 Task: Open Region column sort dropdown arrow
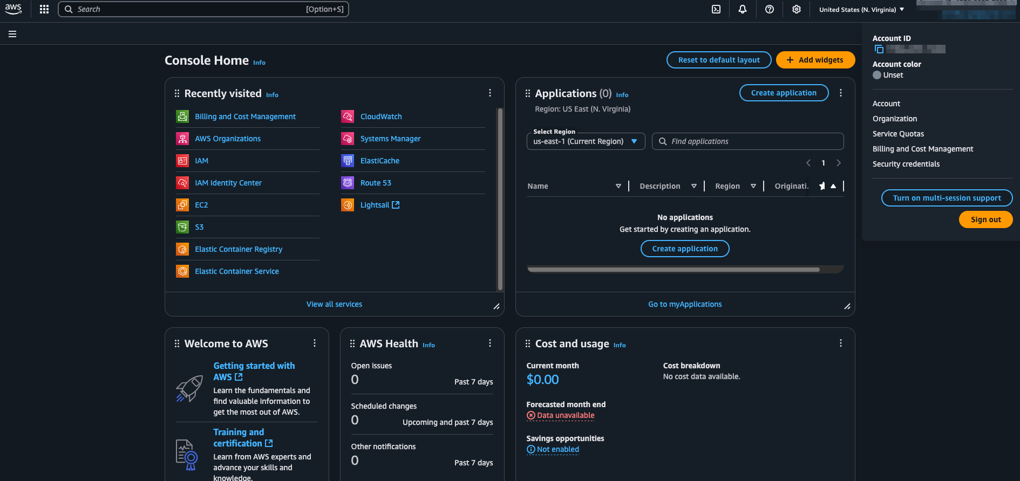753,186
